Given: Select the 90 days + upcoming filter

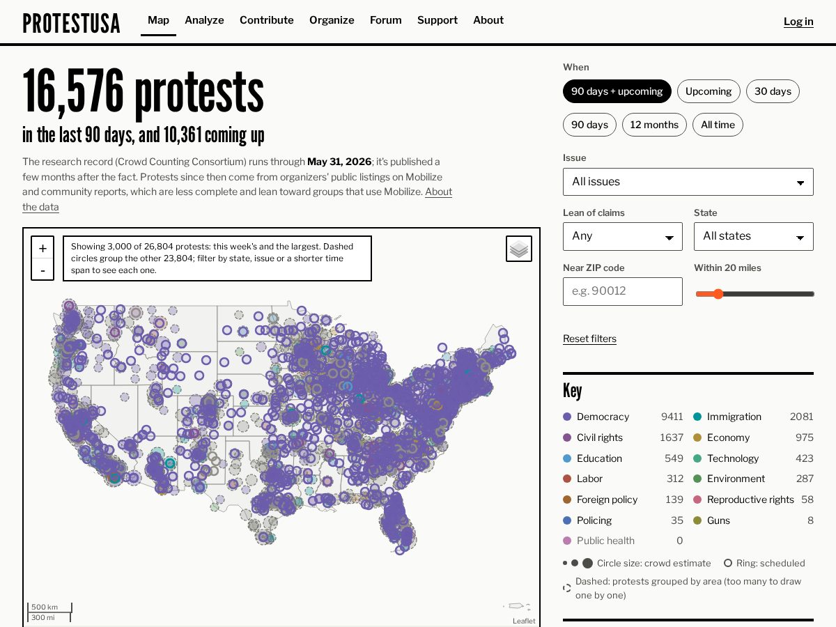Looking at the screenshot, I should [x=617, y=91].
